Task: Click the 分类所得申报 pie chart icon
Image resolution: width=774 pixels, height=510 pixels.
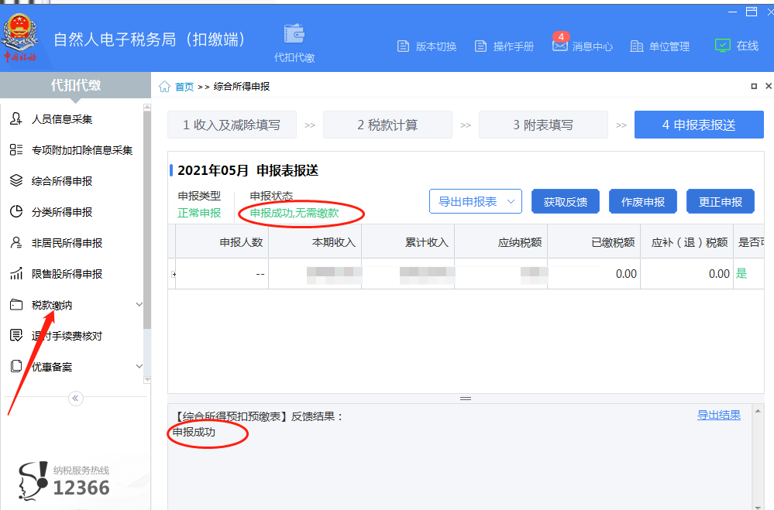Action: (16, 211)
